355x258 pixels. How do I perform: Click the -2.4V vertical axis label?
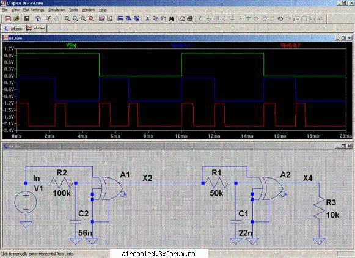9,130
